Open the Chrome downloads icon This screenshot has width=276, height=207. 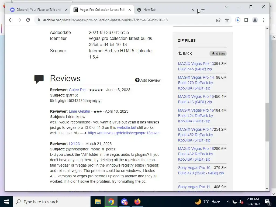pyautogui.click(x=238, y=20)
